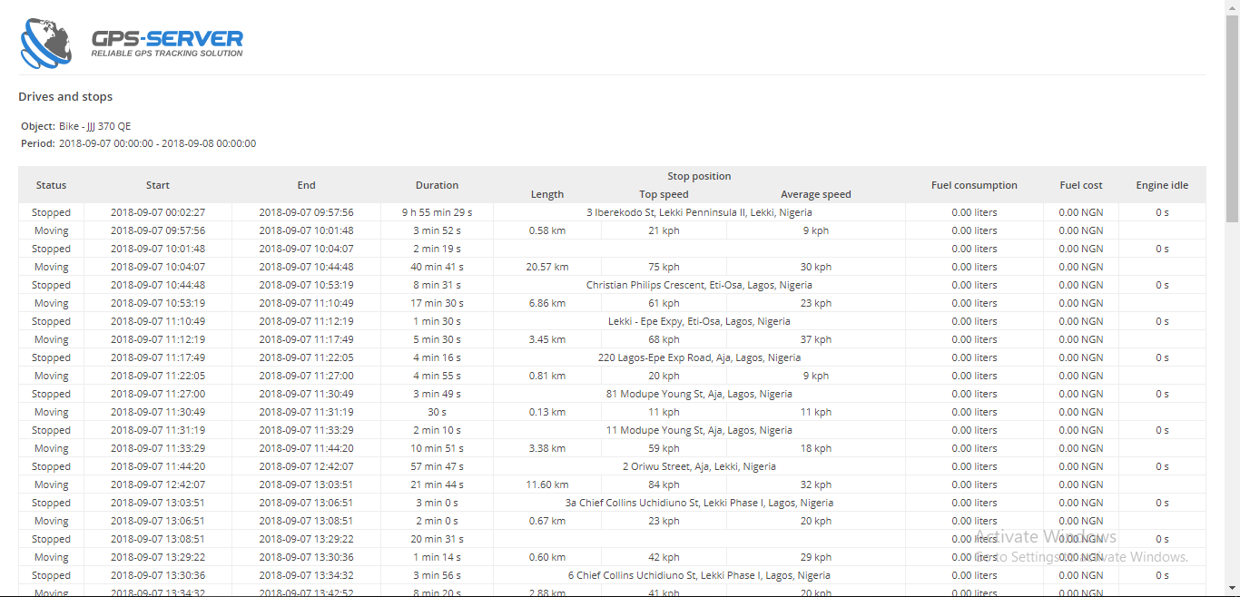Select the Top speed column header
This screenshot has width=1240, height=597.
[664, 194]
